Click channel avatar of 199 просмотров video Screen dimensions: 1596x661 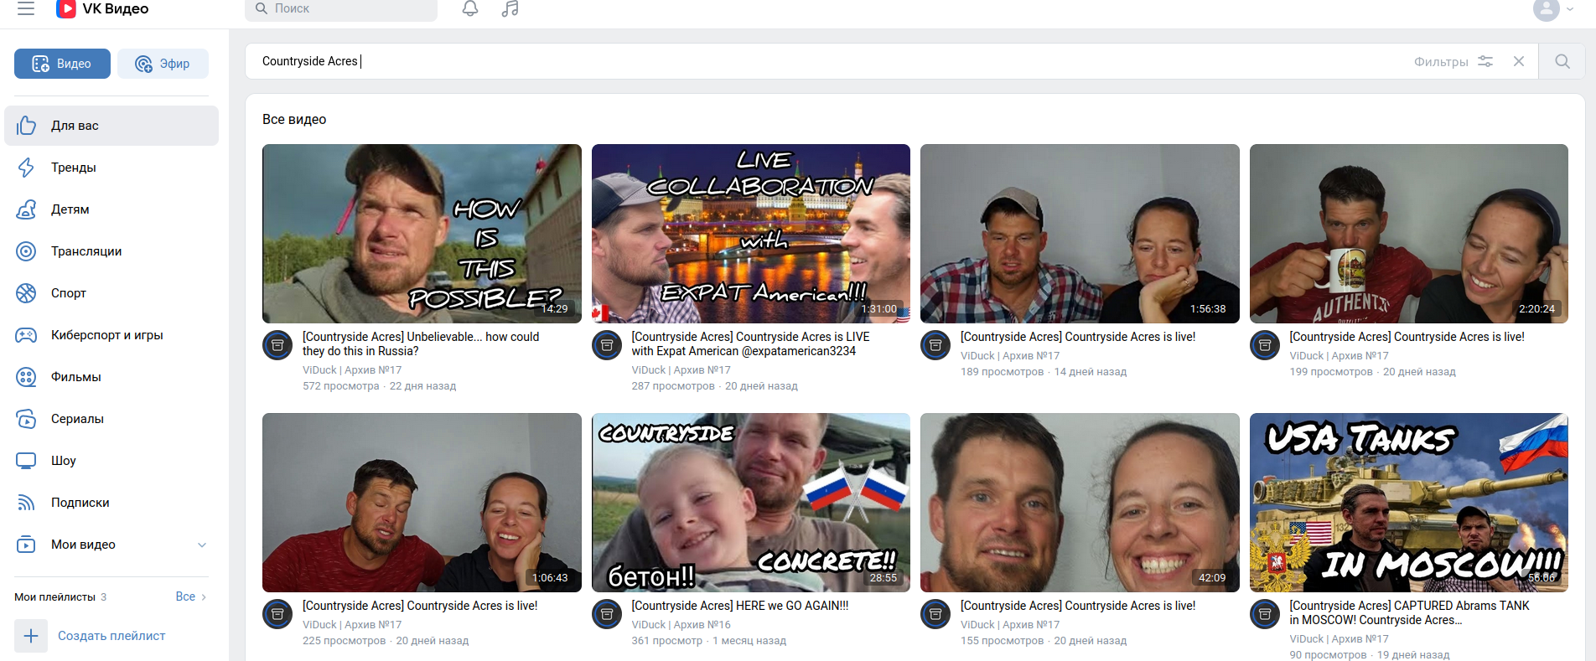point(1265,345)
